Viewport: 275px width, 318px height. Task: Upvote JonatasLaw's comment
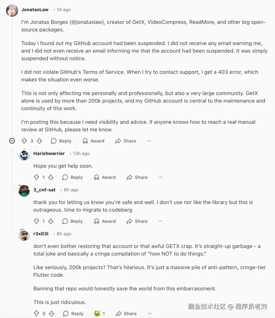tap(24, 141)
